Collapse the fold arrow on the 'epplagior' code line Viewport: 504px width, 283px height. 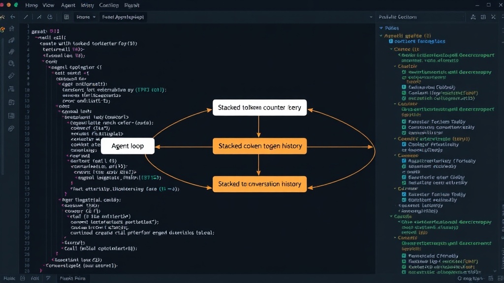tap(50, 67)
